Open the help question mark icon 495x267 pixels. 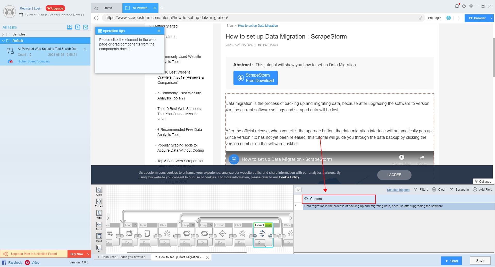(x=464, y=6)
